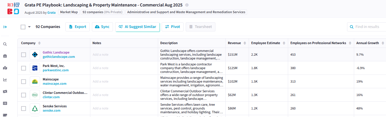386x117 pixels.
Task: Click the Senske Services revenue $86M
Action: point(232,108)
